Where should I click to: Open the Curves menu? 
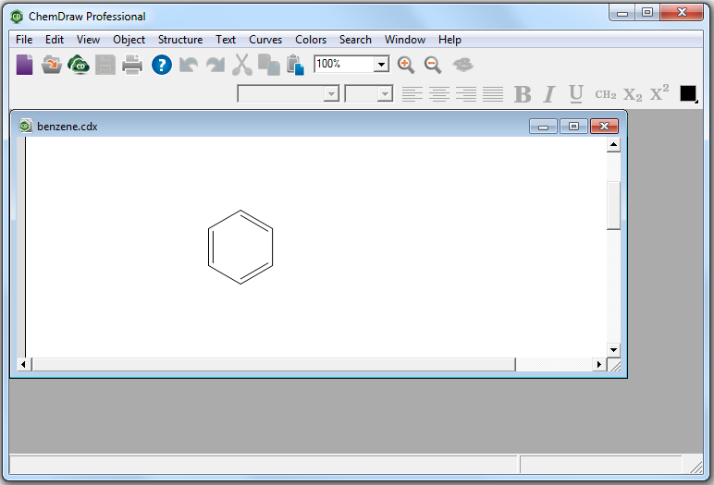tap(265, 40)
